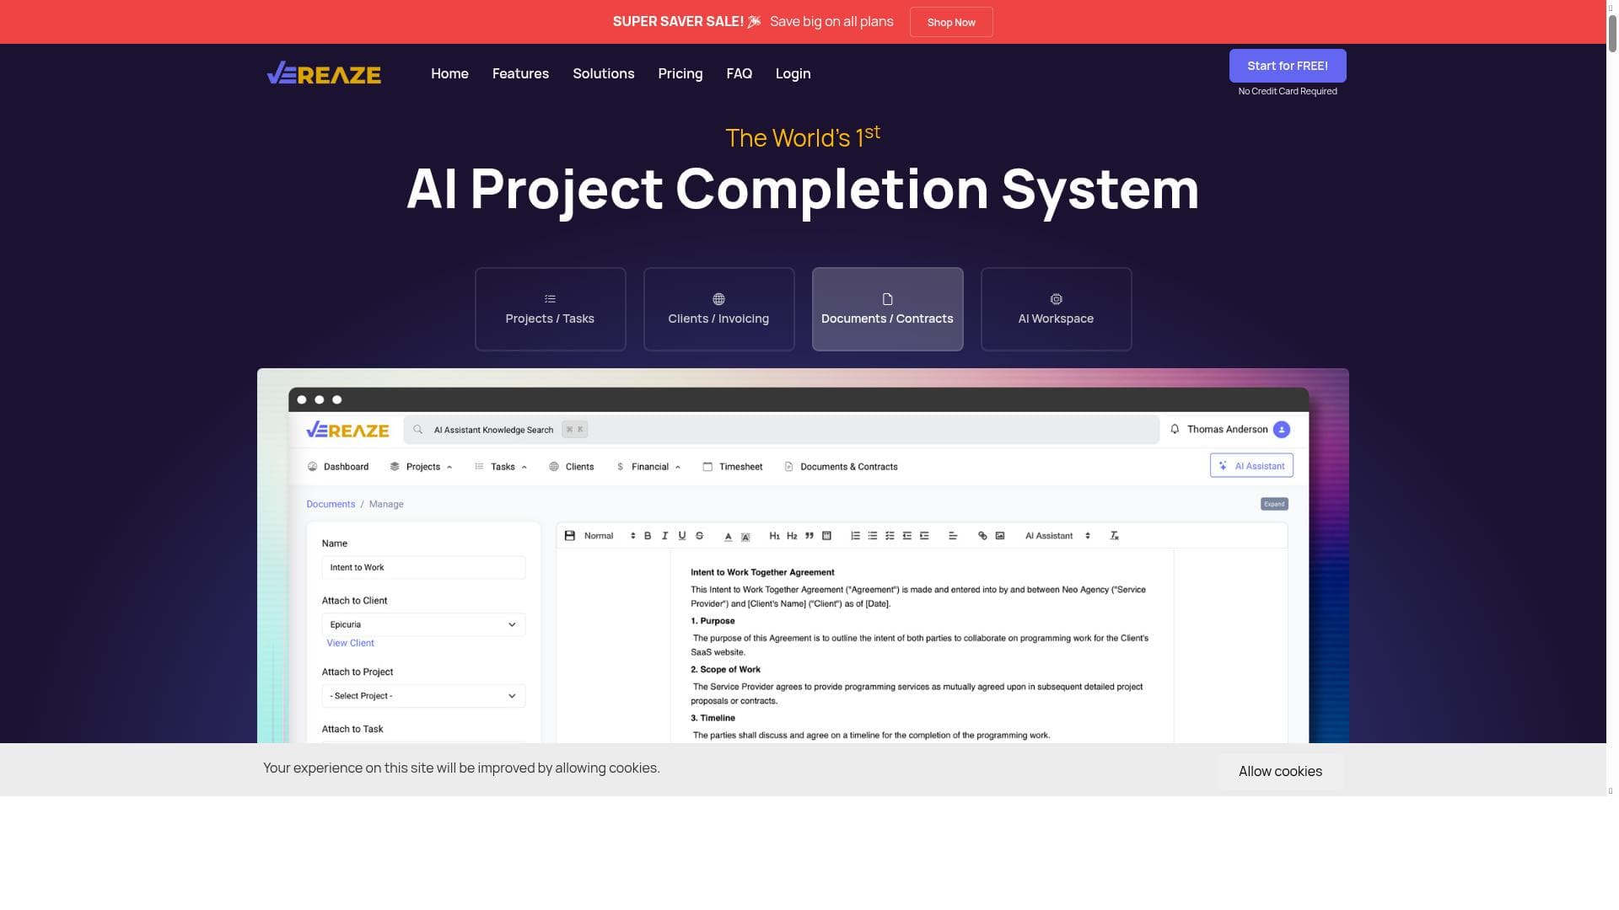1619x910 pixels.
Task: Open the Select Project dropdown
Action: (423, 696)
